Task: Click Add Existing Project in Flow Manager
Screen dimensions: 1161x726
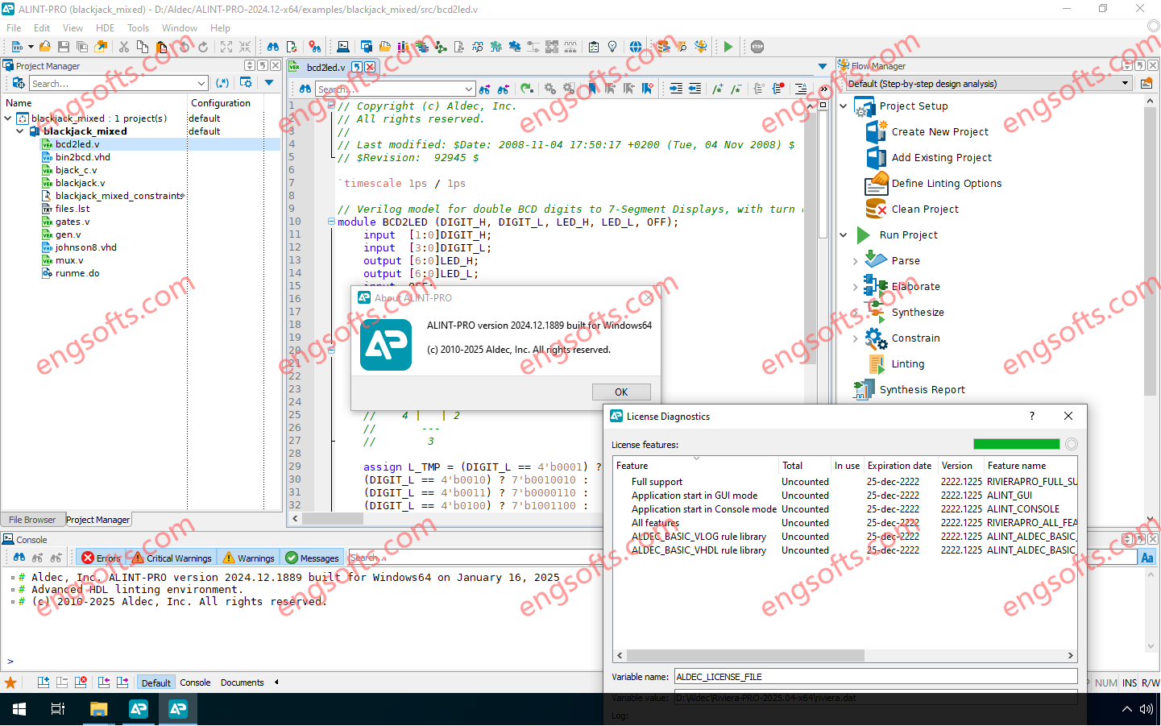Action: click(x=941, y=157)
